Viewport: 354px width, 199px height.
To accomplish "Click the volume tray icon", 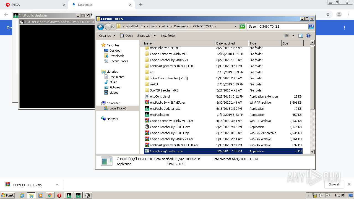I will [x=321, y=195].
